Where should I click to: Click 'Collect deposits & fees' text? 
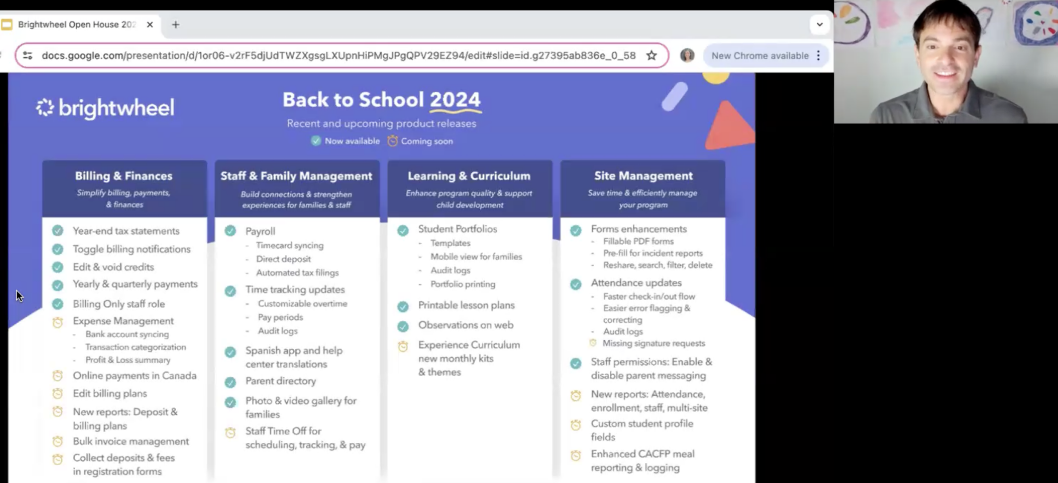124,458
